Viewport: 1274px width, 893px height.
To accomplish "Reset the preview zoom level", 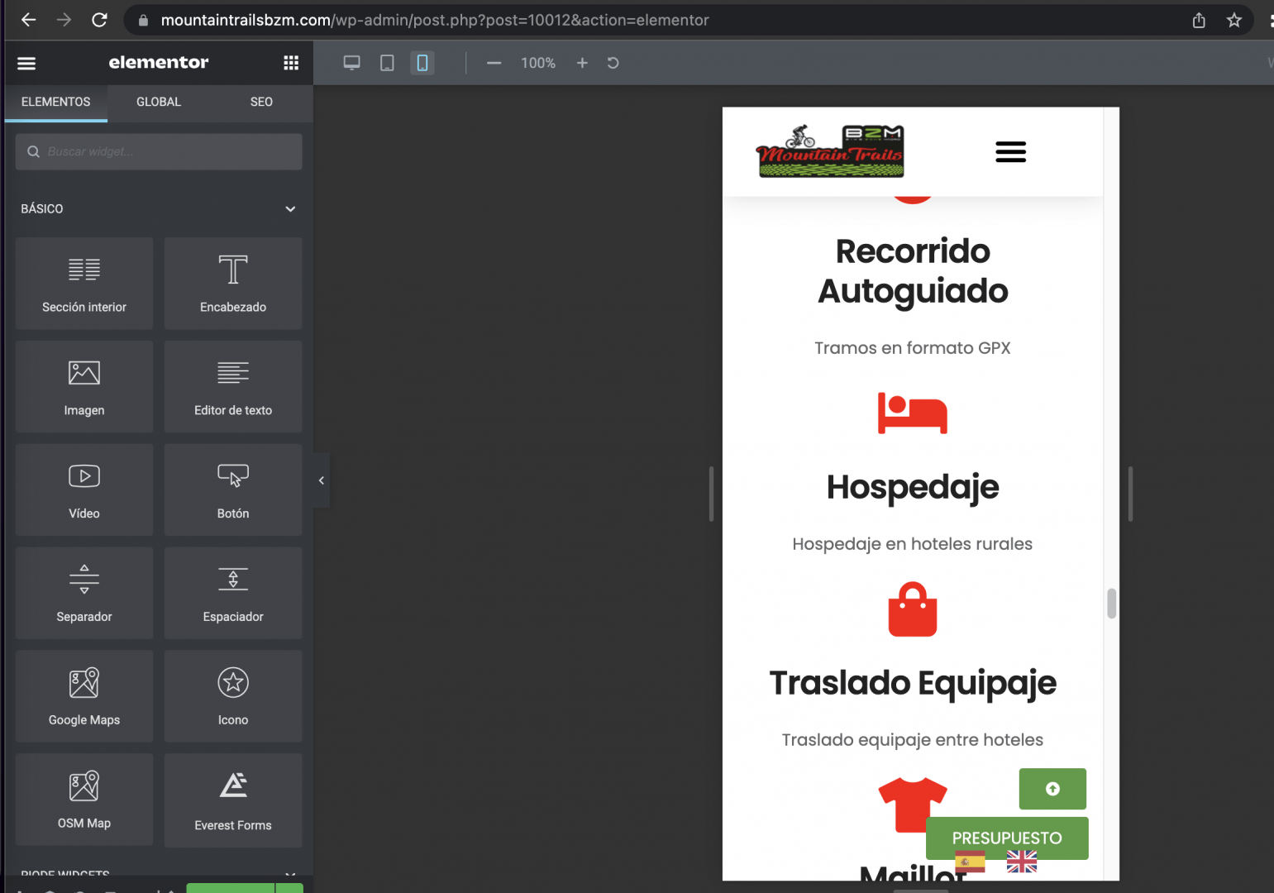I will point(613,63).
